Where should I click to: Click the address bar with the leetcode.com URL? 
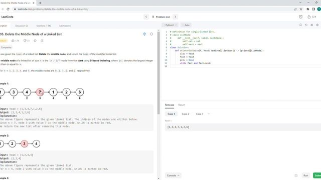point(53,9)
